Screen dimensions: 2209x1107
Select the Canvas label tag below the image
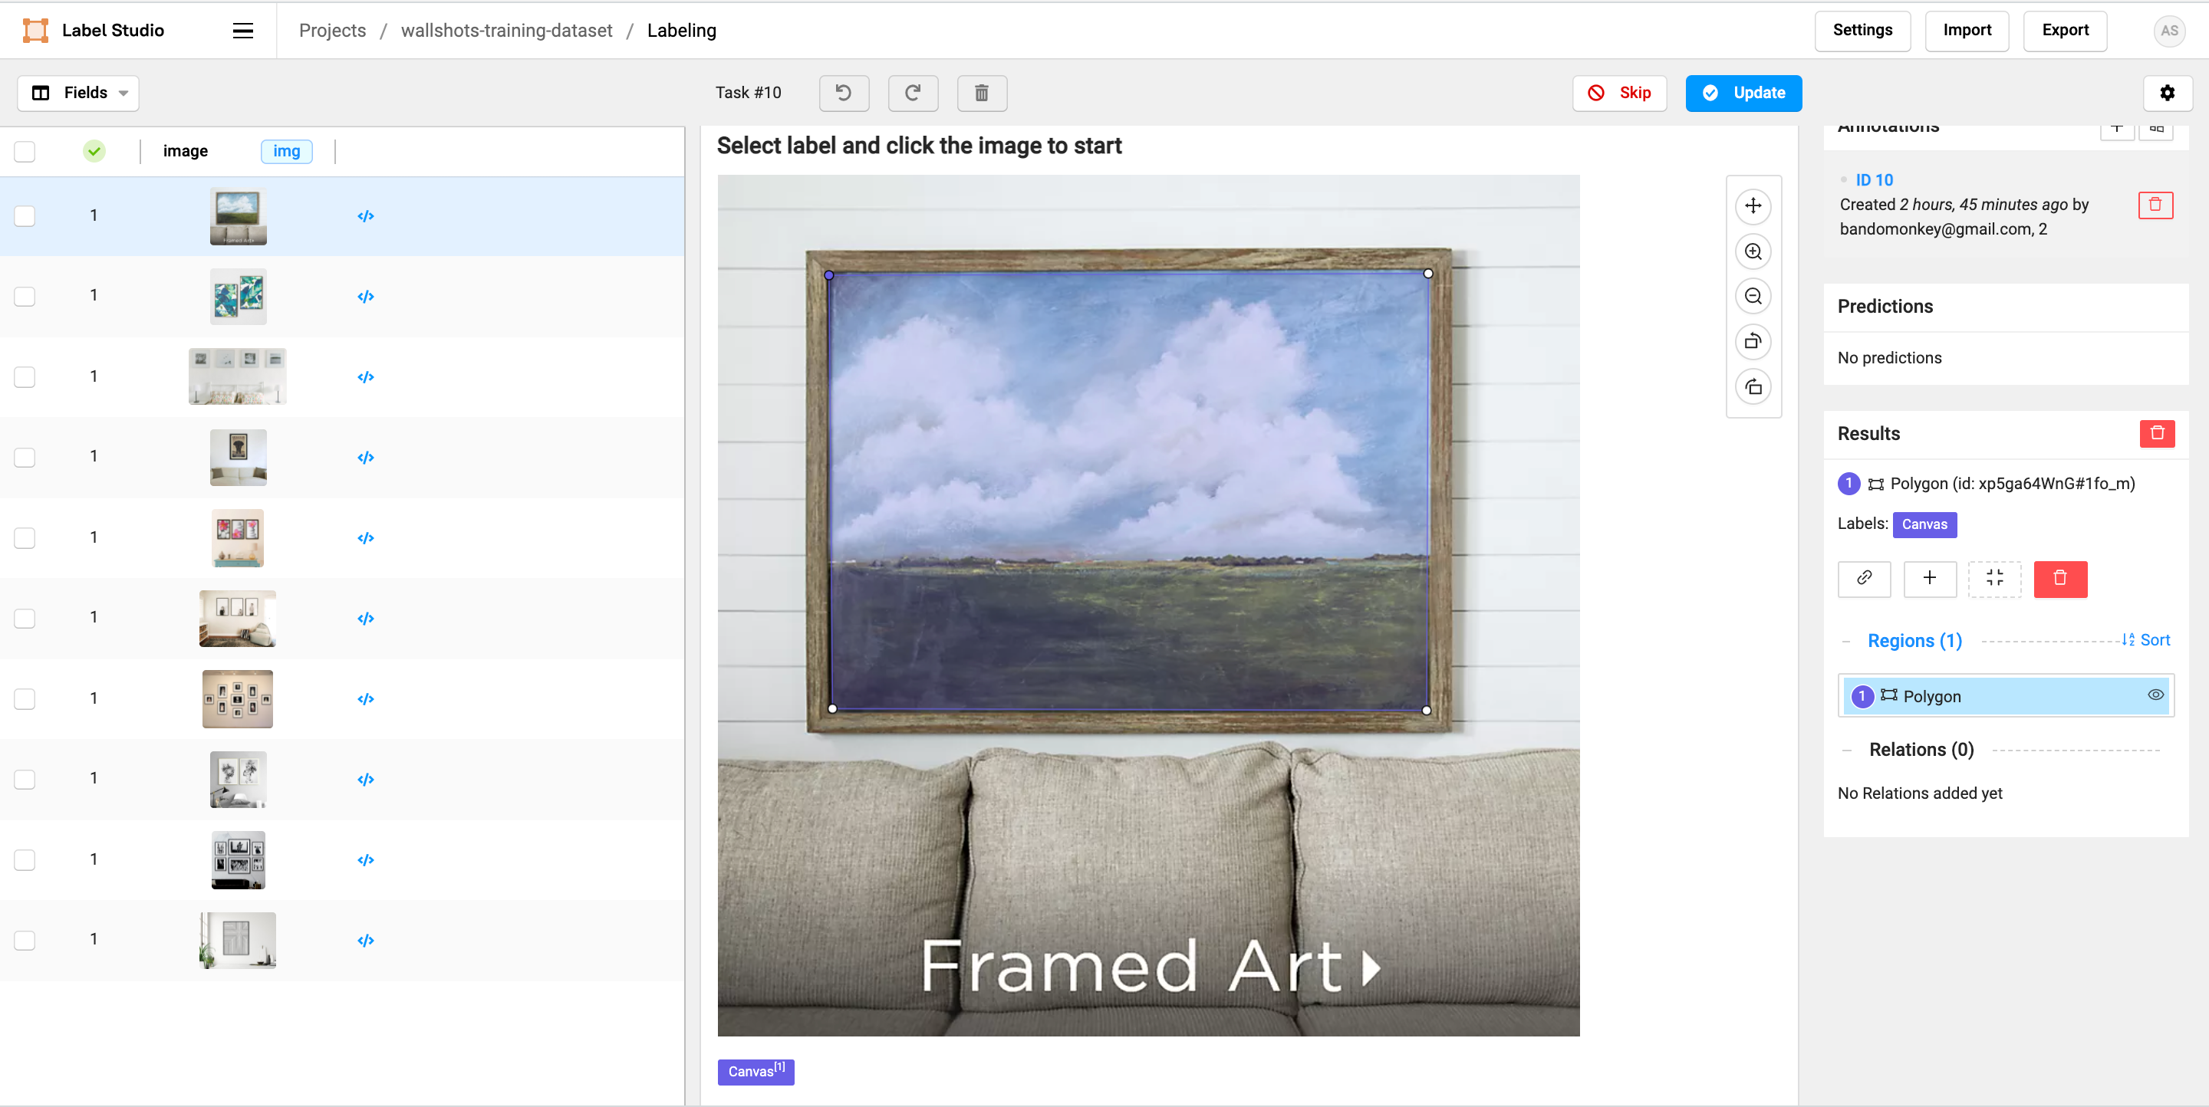[755, 1071]
